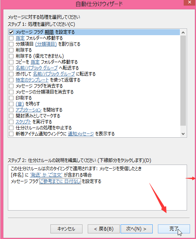Tick the 印刷する checkbox
Viewport: 196px width, 239px height.
tap(11, 98)
